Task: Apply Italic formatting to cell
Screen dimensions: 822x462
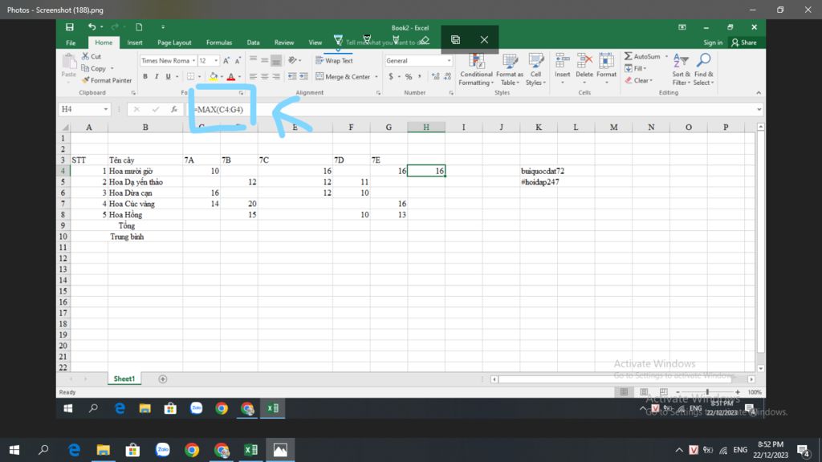Action: (157, 77)
